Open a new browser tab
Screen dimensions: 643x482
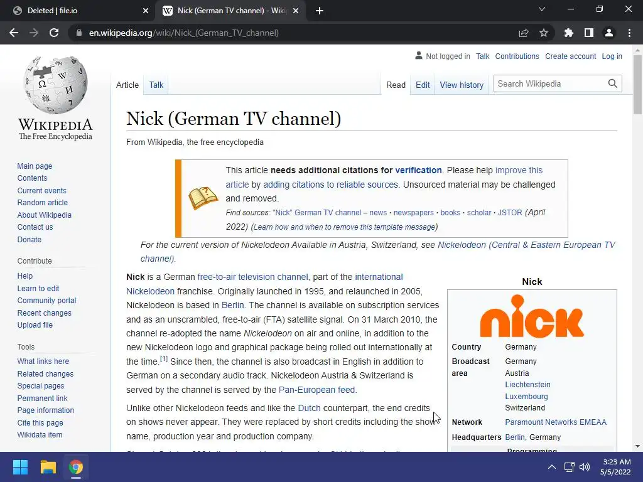point(320,11)
